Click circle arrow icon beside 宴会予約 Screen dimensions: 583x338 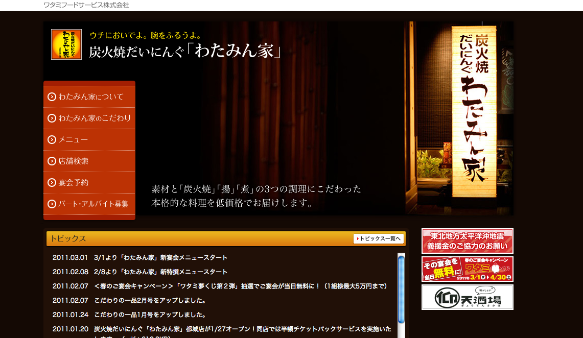52,183
